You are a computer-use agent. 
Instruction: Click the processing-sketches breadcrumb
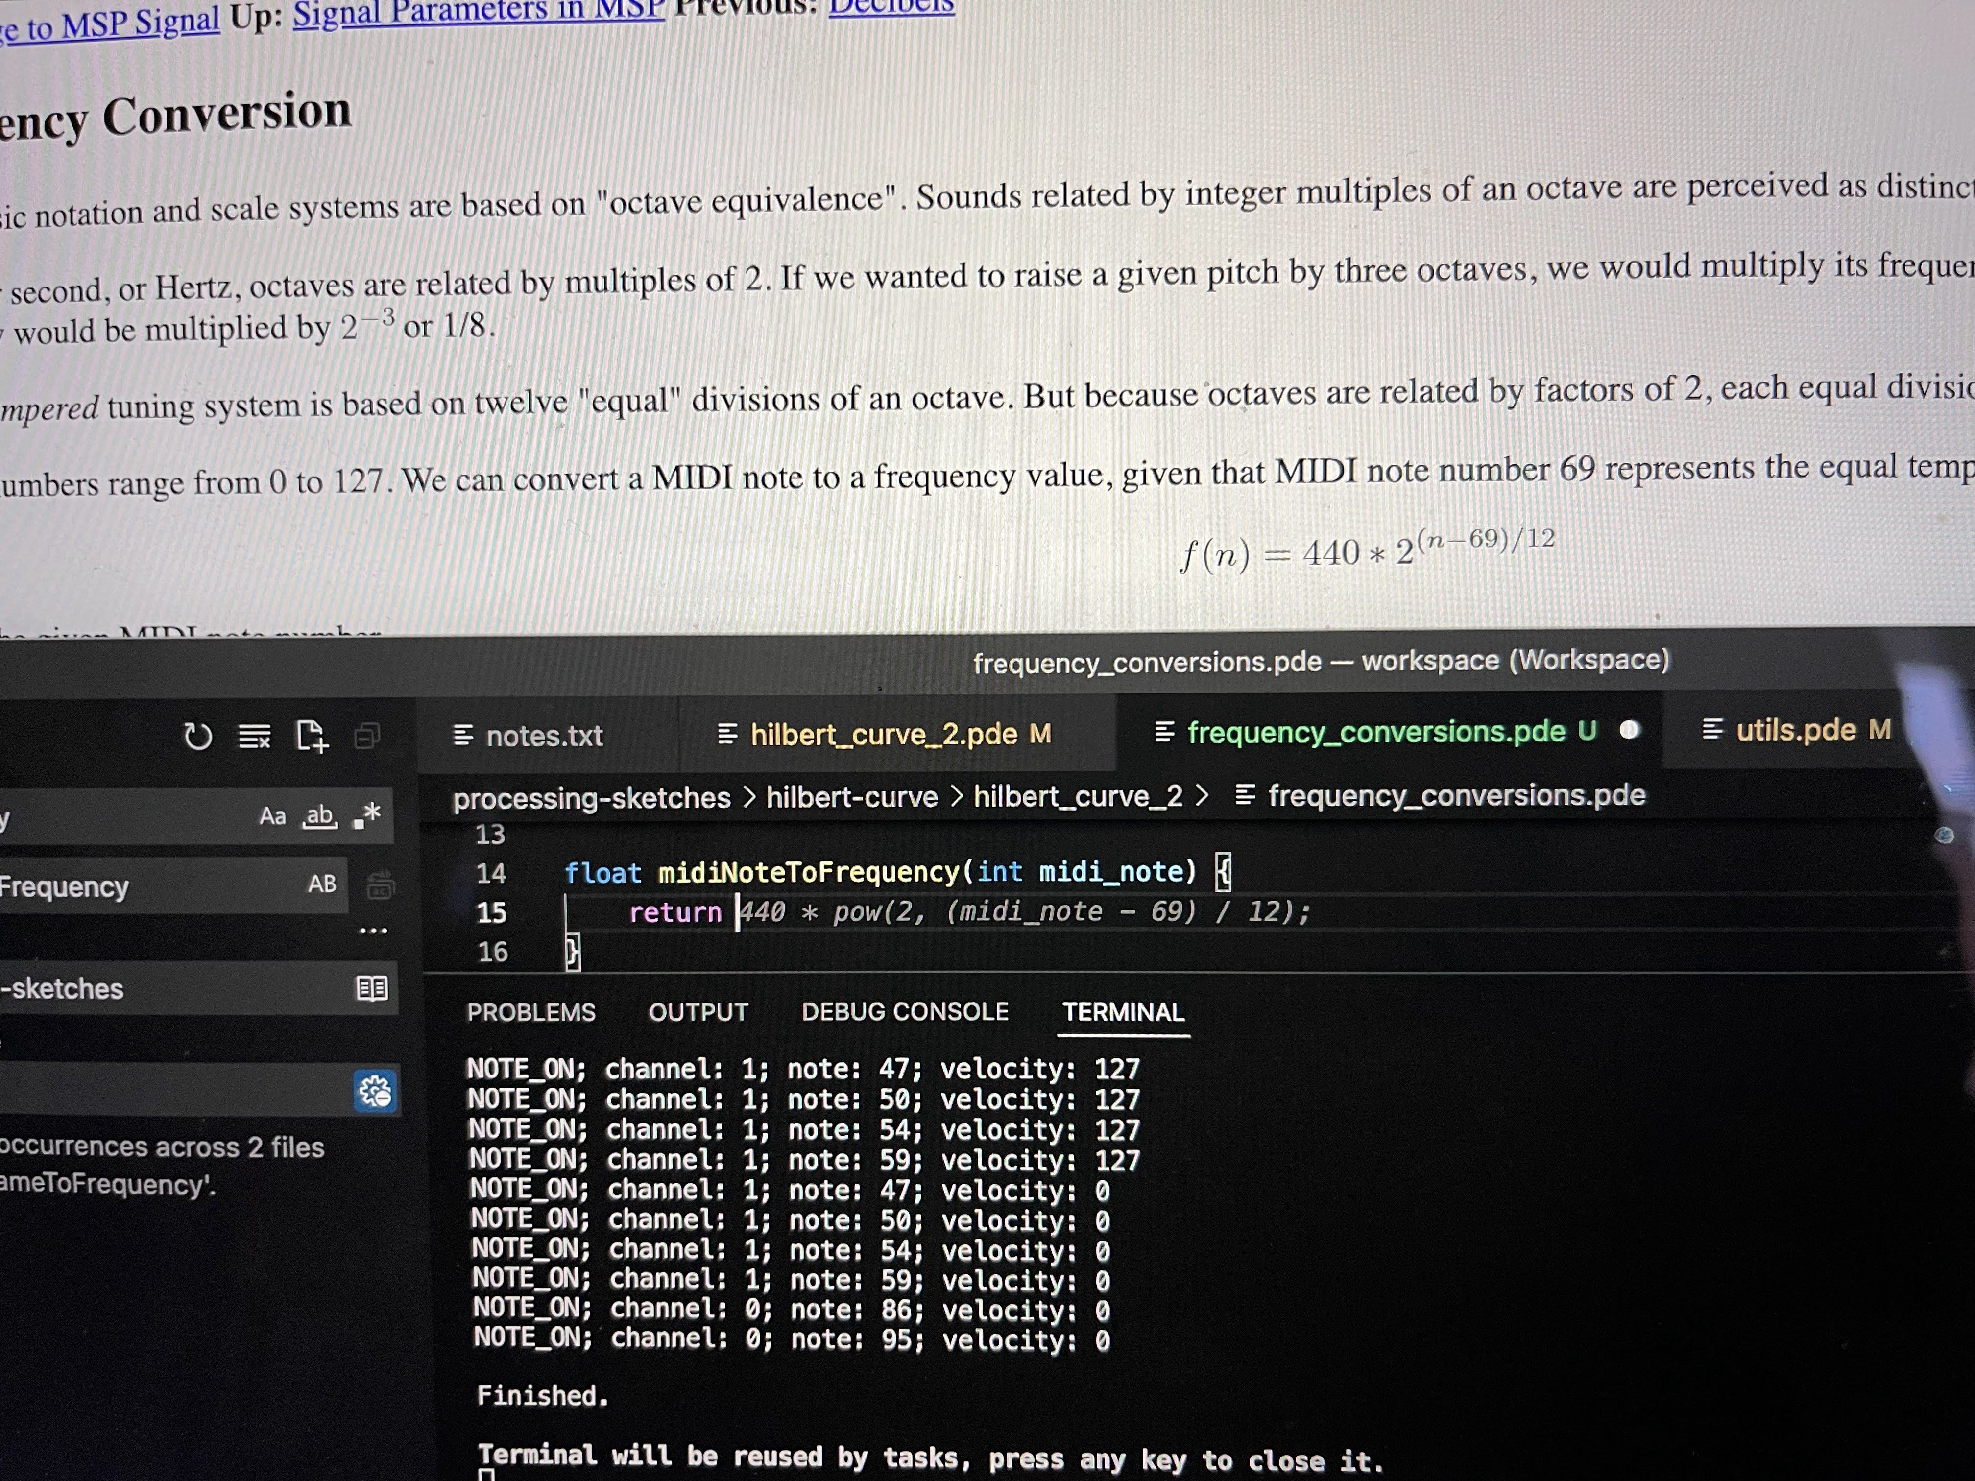(591, 797)
